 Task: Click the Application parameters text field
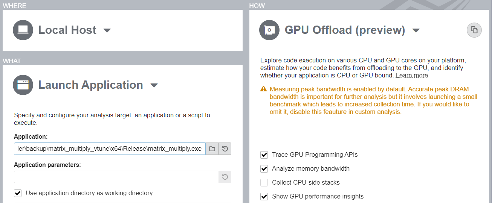[116, 177]
